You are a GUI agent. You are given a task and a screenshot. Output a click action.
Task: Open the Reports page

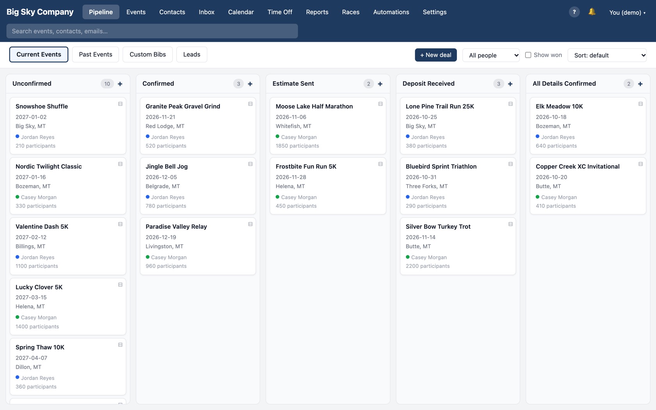[317, 12]
